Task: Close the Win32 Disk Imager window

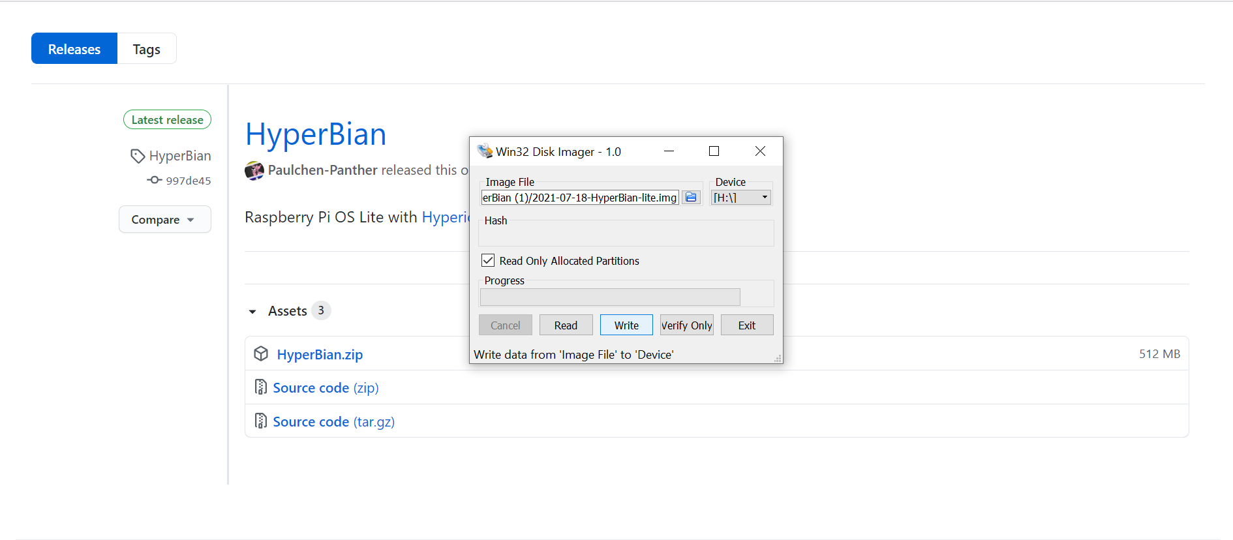Action: tap(760, 151)
